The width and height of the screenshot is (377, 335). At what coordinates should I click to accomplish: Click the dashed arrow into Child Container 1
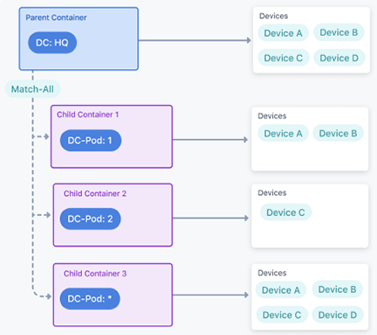tap(41, 136)
